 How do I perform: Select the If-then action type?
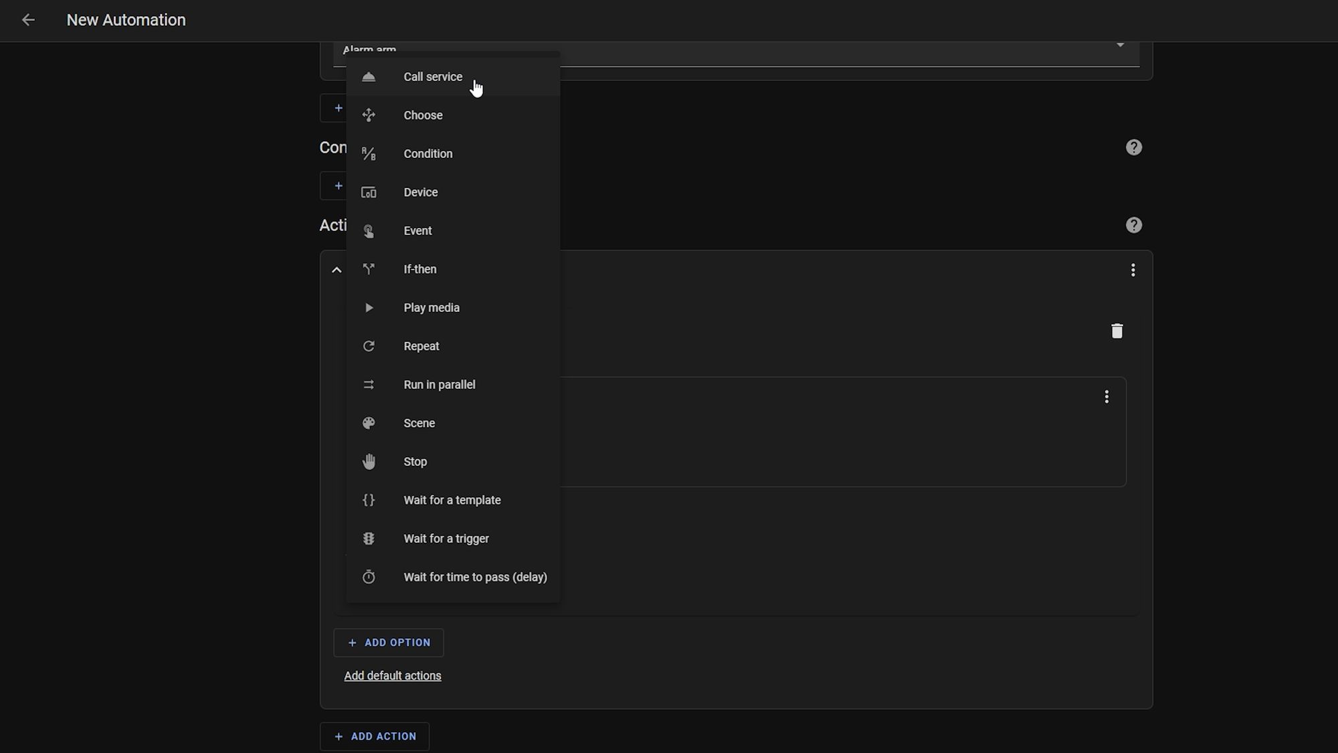tap(420, 268)
